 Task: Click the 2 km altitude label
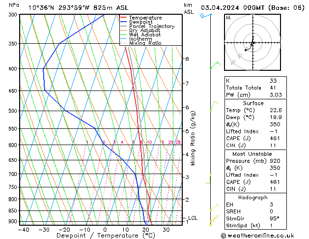pyautogui.click(x=187, y=200)
